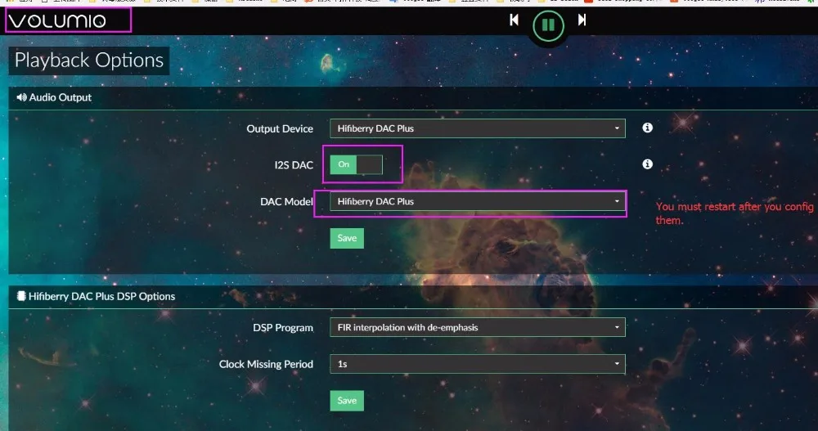Click the Audio Output speaker icon
818x431 pixels.
click(x=21, y=97)
